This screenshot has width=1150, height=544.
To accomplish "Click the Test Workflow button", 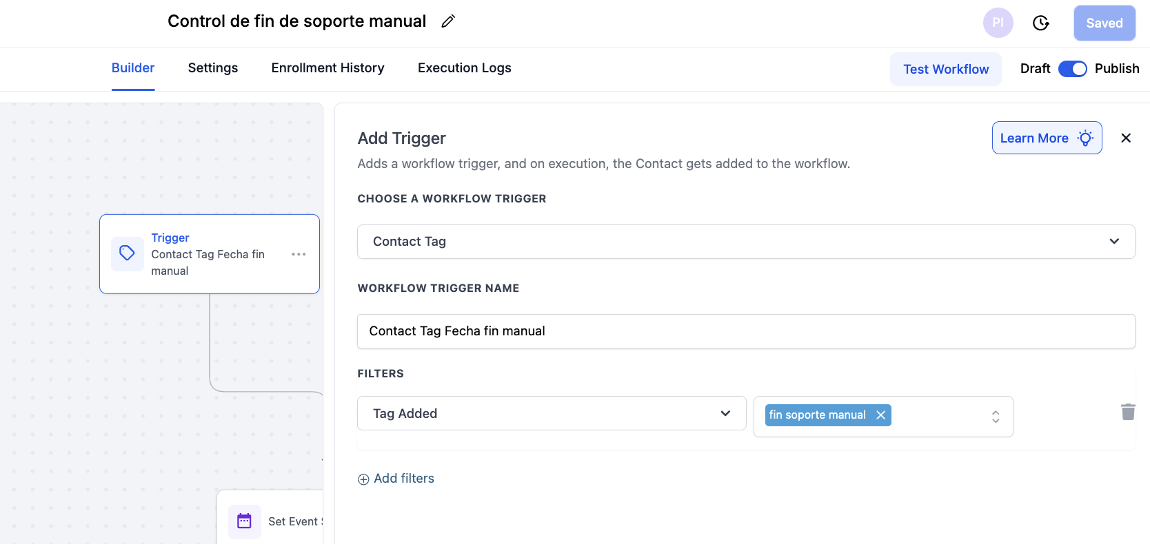I will click(x=945, y=69).
